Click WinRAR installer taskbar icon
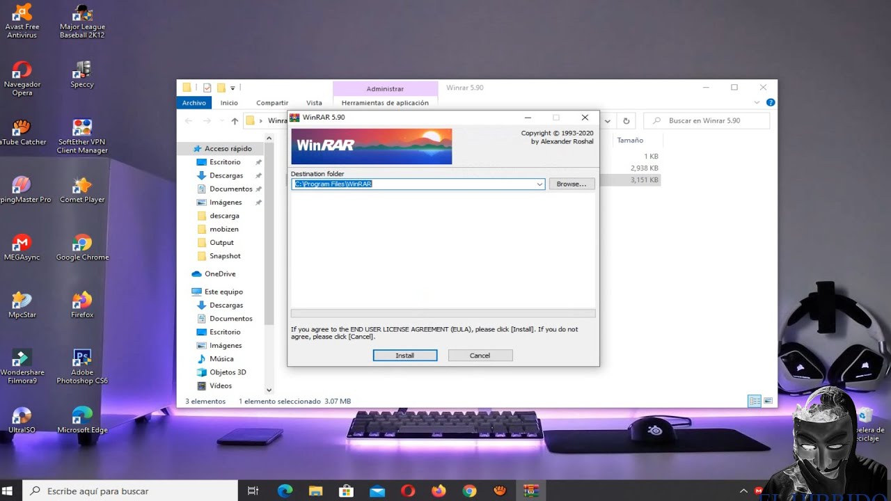This screenshot has width=891, height=501. coord(532,491)
